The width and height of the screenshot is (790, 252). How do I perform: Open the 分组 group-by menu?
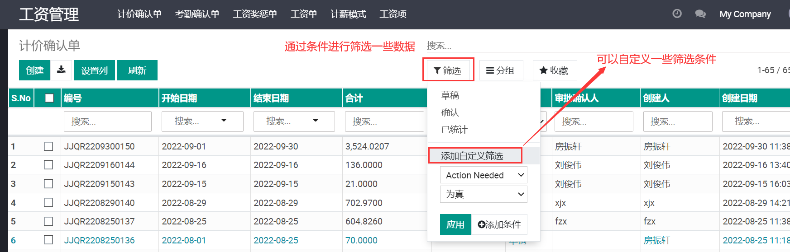501,70
